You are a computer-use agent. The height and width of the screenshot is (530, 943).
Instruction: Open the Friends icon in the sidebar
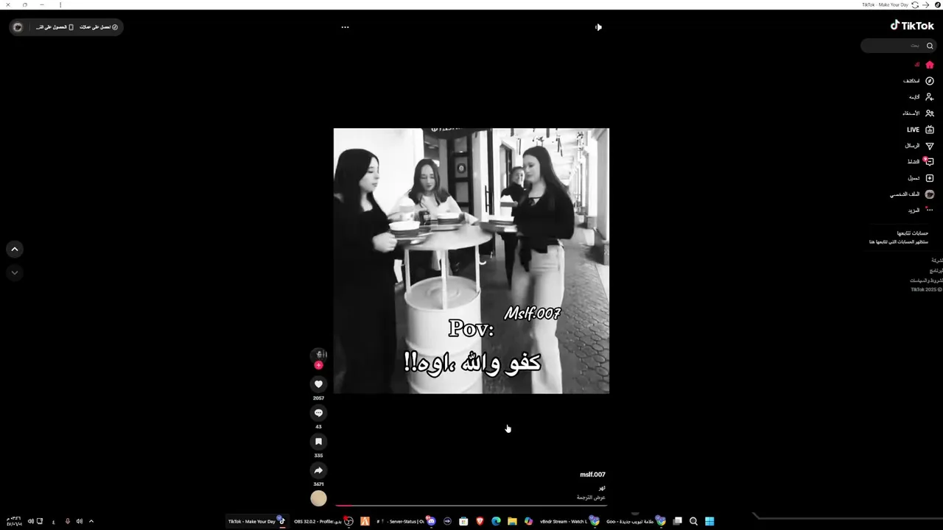[930, 113]
